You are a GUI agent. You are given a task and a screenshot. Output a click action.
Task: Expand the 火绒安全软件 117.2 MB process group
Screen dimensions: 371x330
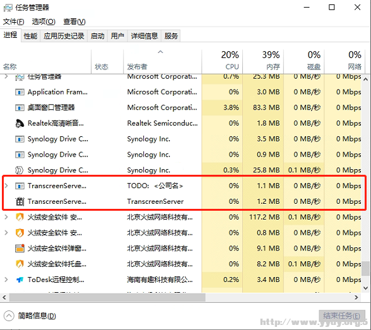pos(6,217)
